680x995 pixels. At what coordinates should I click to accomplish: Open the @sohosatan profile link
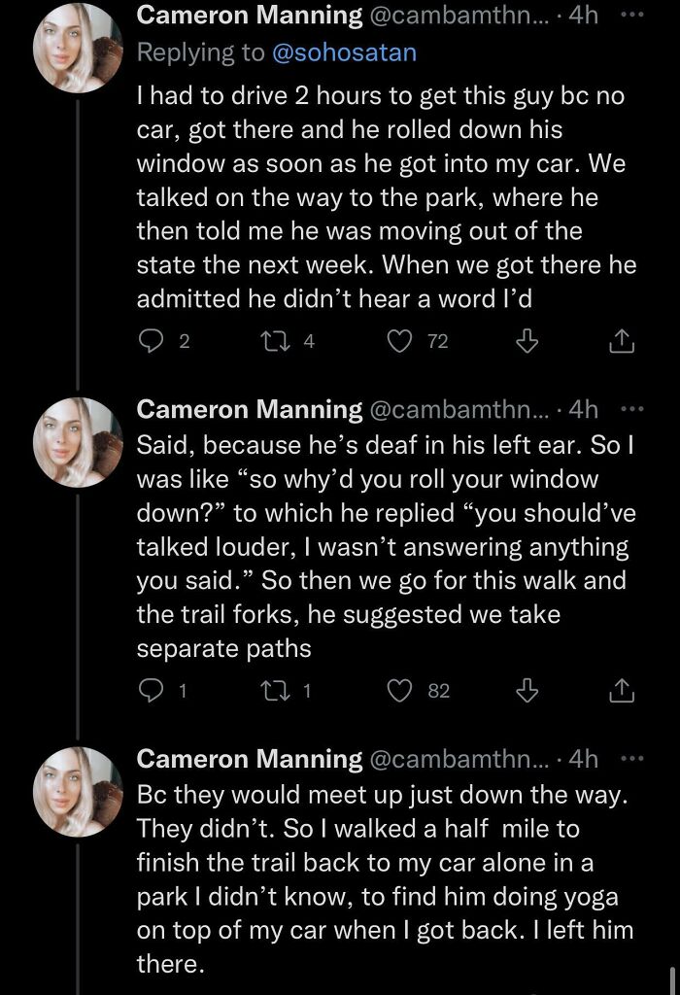[x=345, y=52]
